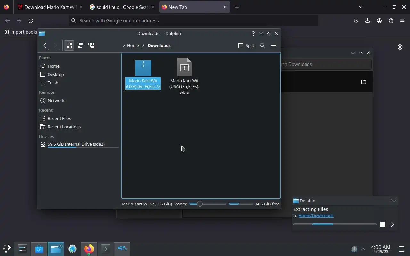Image resolution: width=410 pixels, height=256 pixels.
Task: Open Dolphin file manager taskbar icon
Action: pos(56,249)
